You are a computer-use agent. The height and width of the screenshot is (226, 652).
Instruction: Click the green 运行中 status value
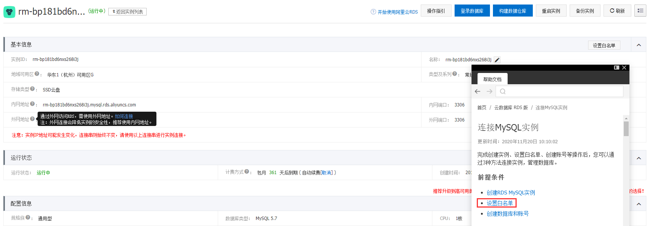pyautogui.click(x=43, y=173)
